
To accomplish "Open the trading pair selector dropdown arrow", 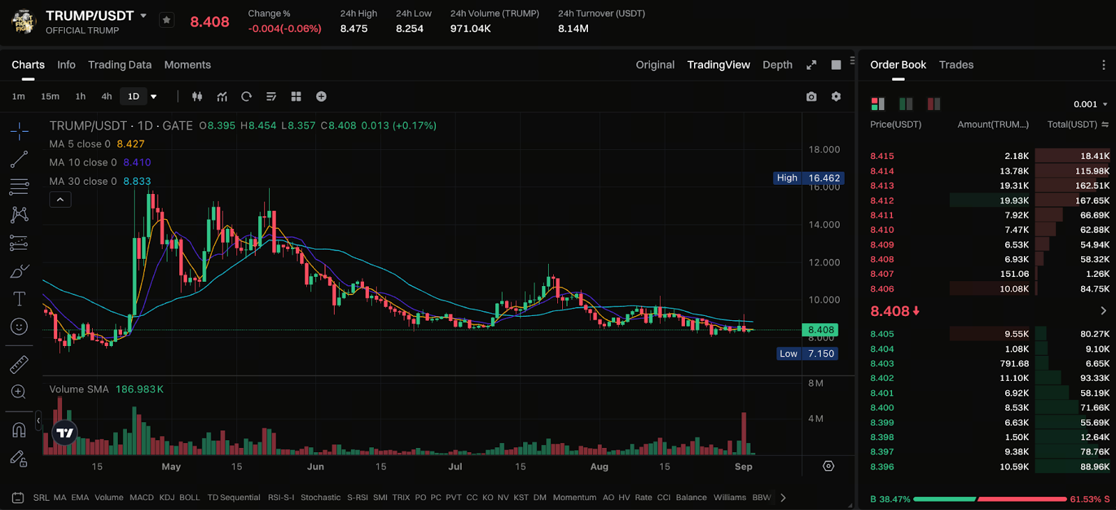I will point(144,15).
